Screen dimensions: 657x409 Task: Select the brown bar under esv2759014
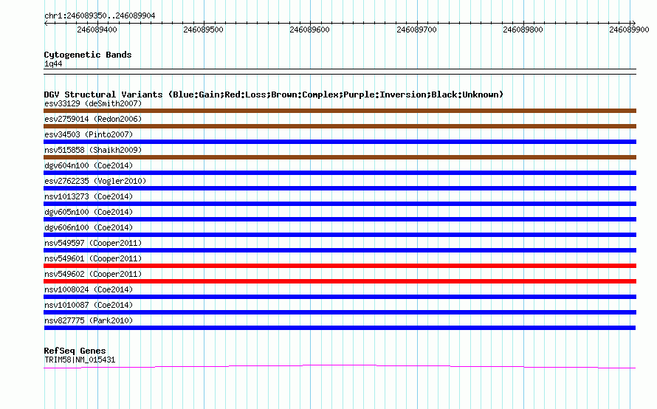(340, 126)
